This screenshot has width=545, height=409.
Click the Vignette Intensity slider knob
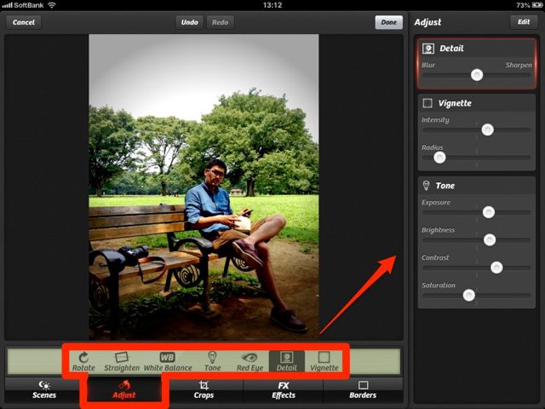pyautogui.click(x=488, y=130)
